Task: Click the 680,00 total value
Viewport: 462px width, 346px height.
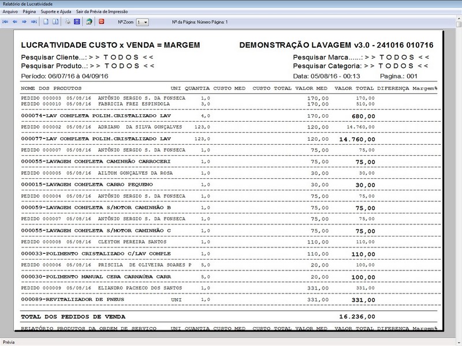Action: pyautogui.click(x=363, y=116)
